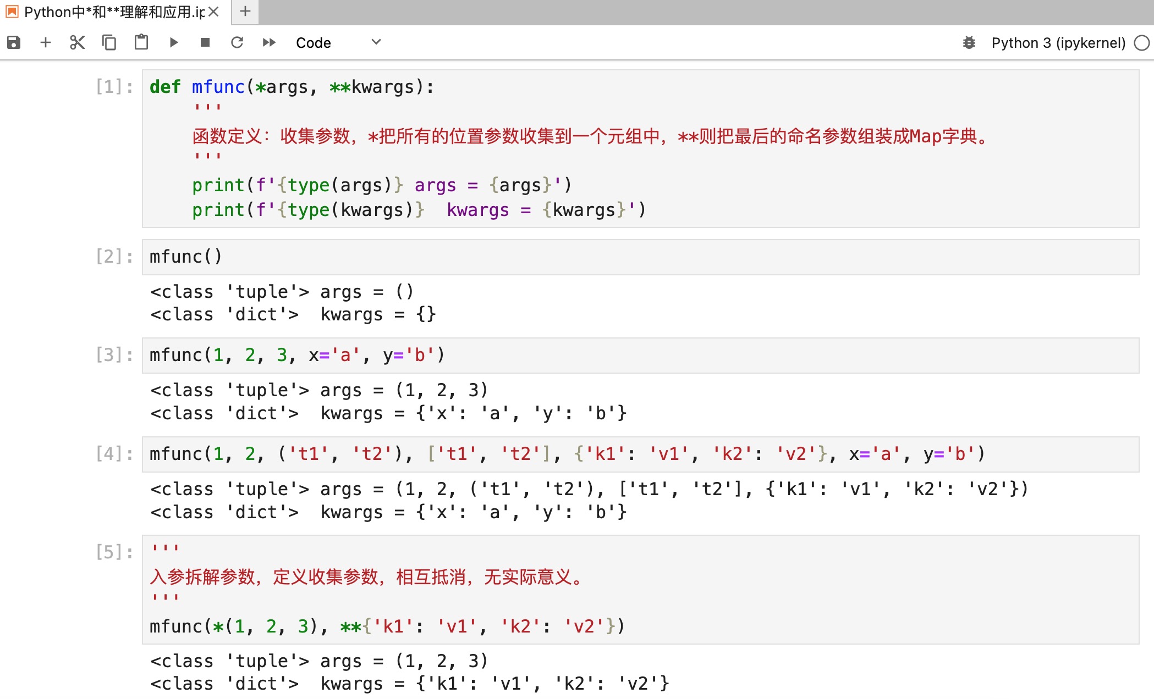This screenshot has width=1154, height=699.
Task: Select cell 3 with x='a', y='b' call
Action: click(x=640, y=355)
